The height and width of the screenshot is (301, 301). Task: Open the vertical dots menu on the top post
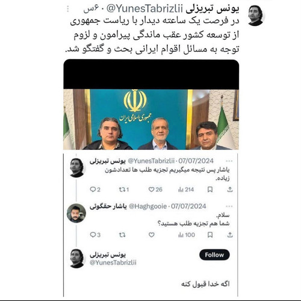coord(68,9)
